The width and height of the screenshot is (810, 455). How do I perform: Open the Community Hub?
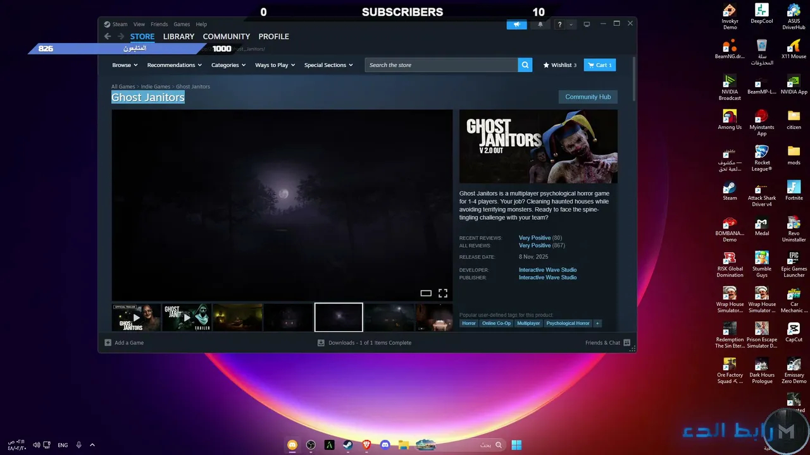[588, 97]
